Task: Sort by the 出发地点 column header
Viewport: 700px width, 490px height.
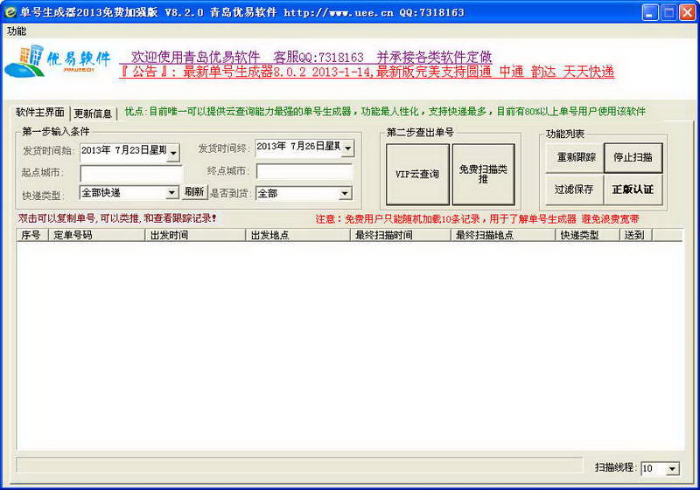Action: pos(297,235)
